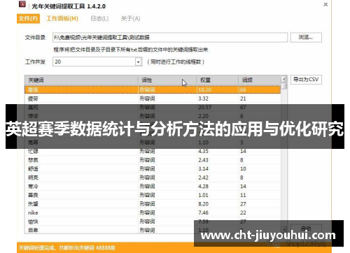
Task: Sort by the 词性 column header
Action: (167, 80)
